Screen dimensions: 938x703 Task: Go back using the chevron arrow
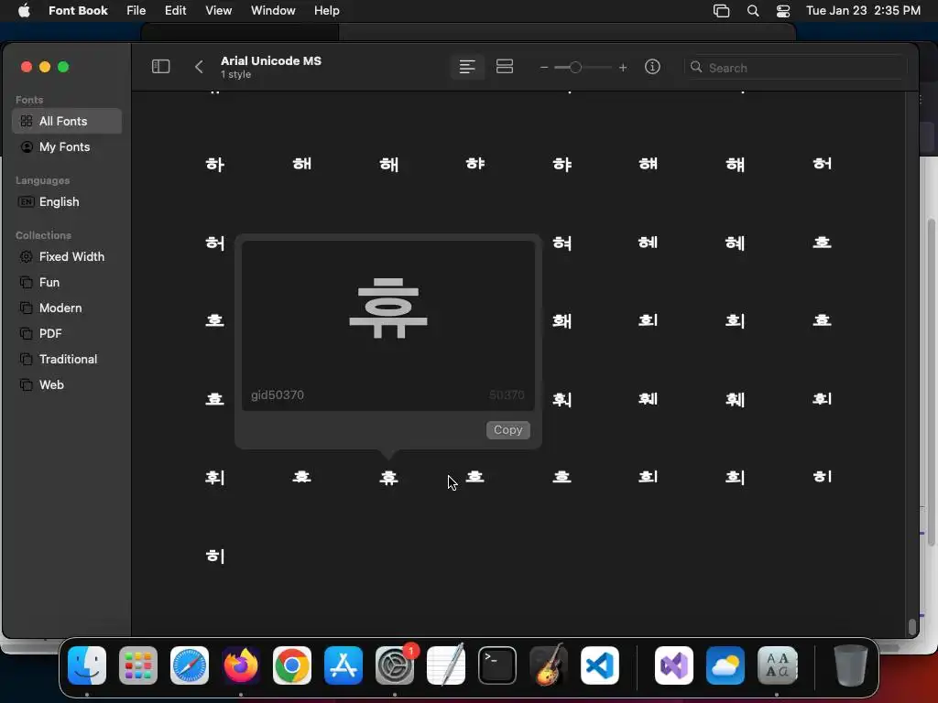(x=199, y=67)
